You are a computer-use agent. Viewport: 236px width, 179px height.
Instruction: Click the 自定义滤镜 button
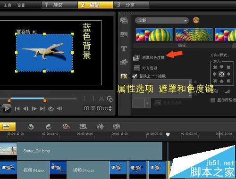[168, 103]
